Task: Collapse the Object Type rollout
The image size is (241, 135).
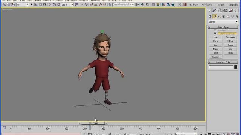Action: point(223,27)
